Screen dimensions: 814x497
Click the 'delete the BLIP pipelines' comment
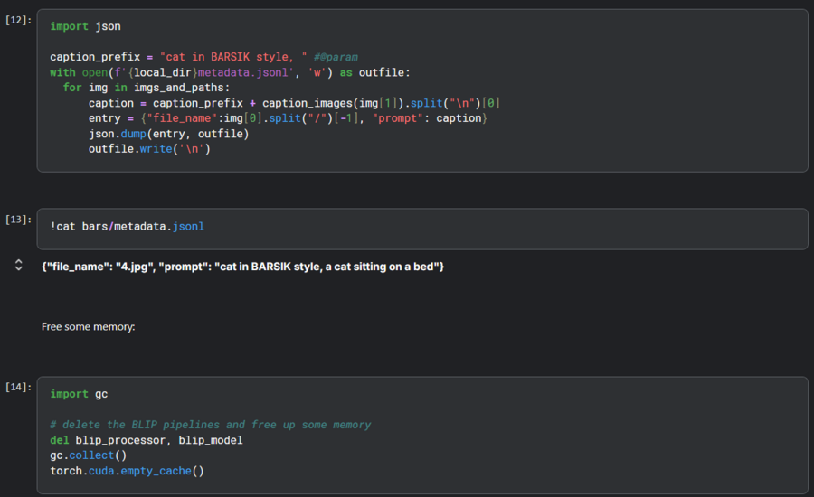pos(211,425)
